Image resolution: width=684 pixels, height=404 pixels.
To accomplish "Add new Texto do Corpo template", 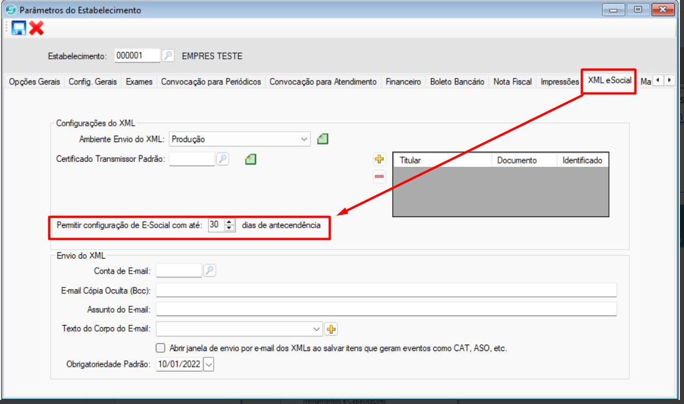I will [331, 329].
